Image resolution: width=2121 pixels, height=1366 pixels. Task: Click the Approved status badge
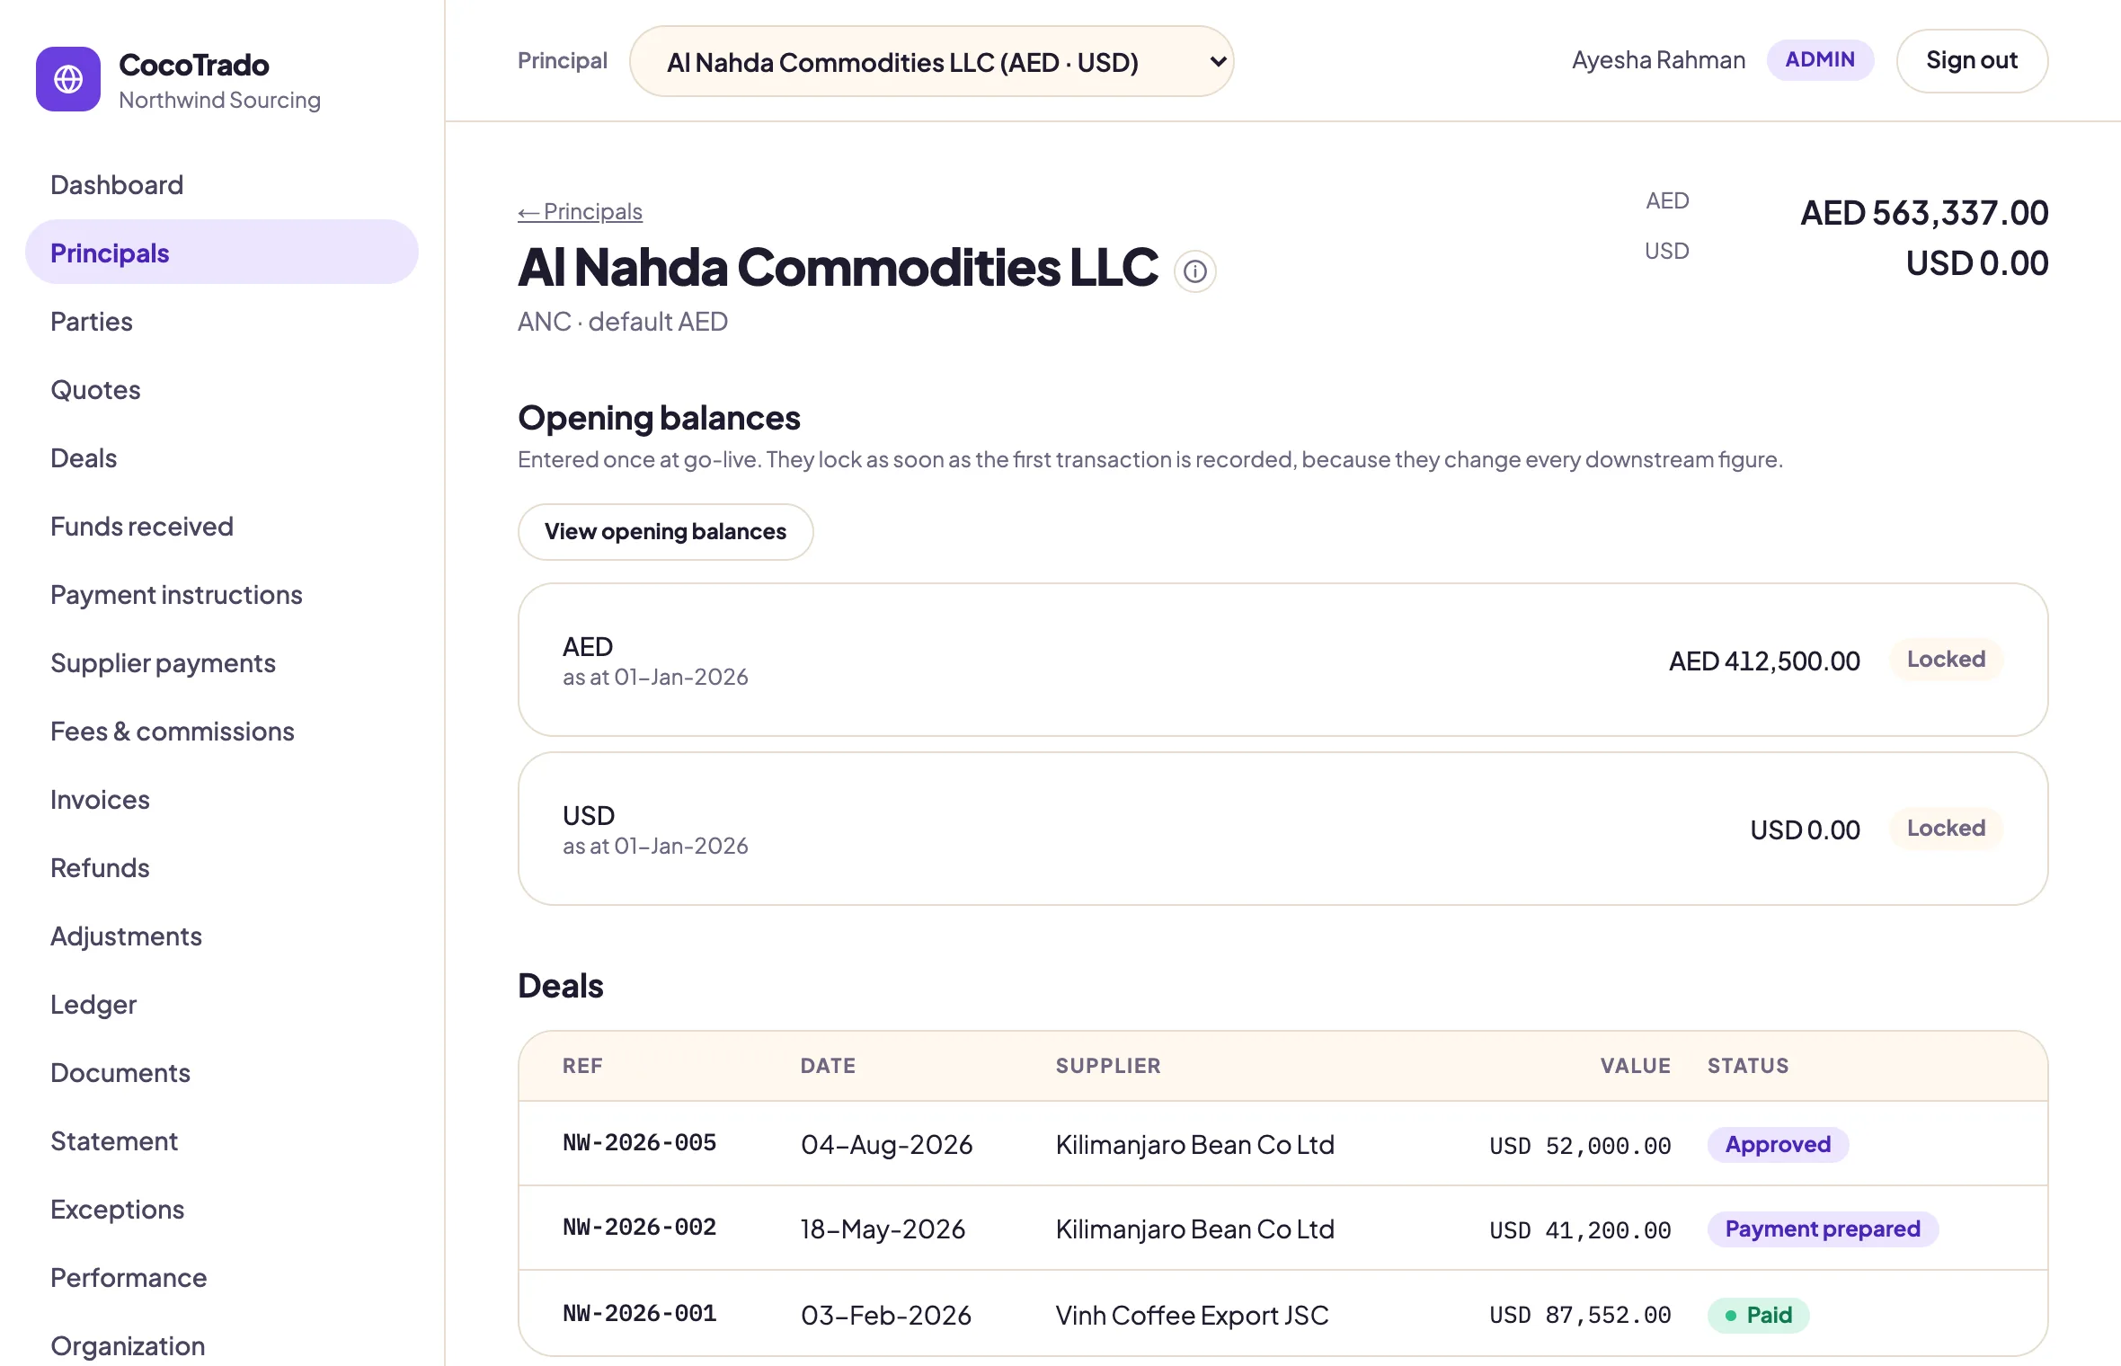pyautogui.click(x=1778, y=1144)
